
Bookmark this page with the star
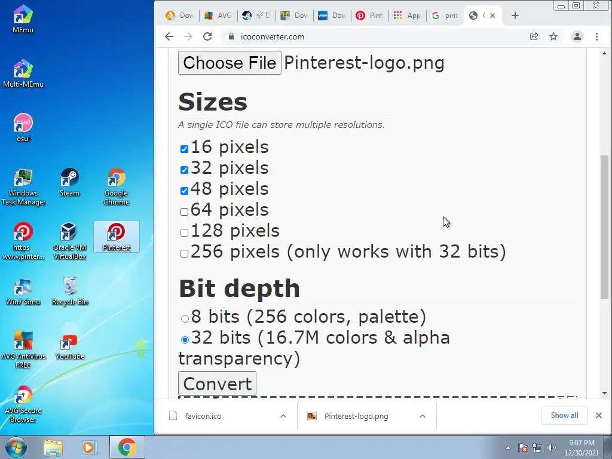(x=553, y=36)
